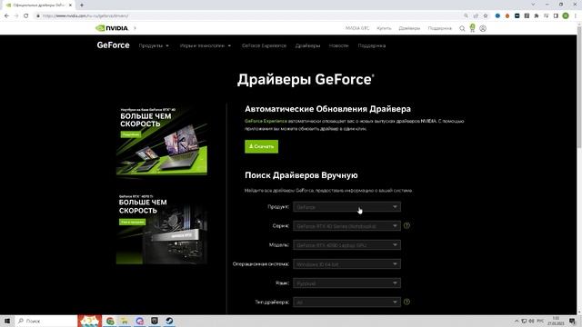Screen dimensions: 582x327
Task: Open Драйверы in the top header
Action: 409,28
